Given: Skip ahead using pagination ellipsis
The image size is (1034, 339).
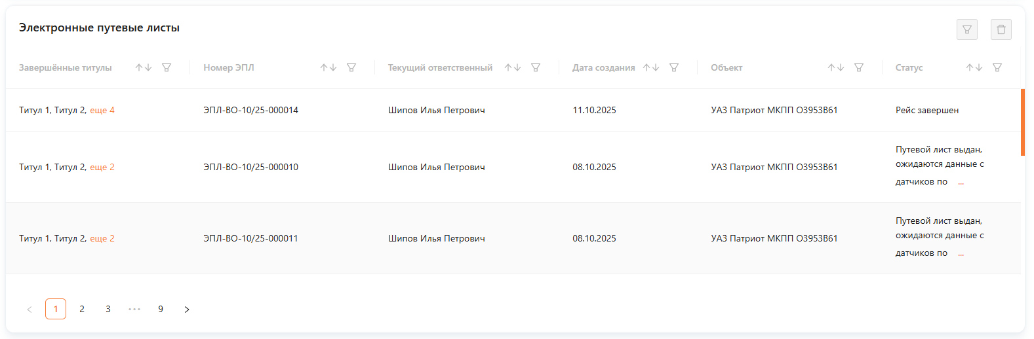Looking at the screenshot, I should 134,309.
